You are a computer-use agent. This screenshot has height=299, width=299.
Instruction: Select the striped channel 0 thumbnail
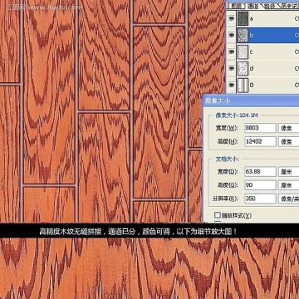point(243,85)
